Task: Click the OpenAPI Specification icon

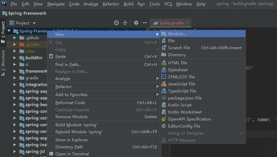Action: [x=164, y=119]
